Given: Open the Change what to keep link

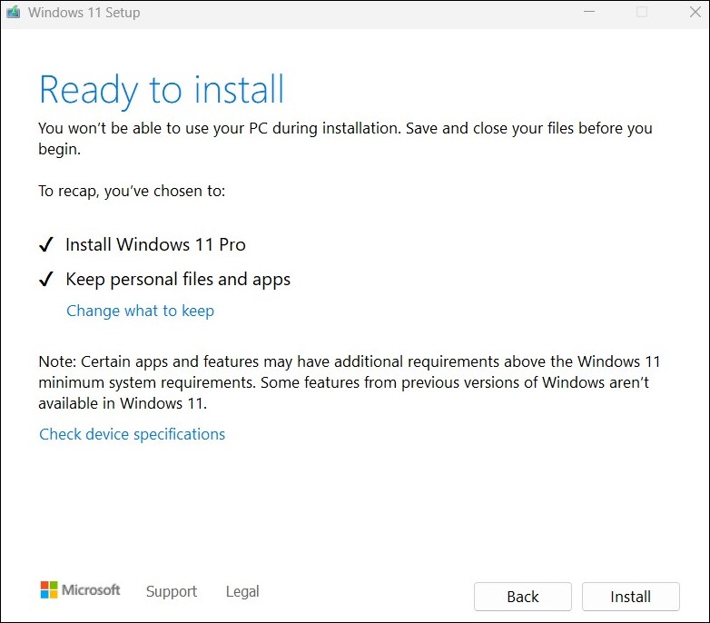Looking at the screenshot, I should pyautogui.click(x=140, y=311).
